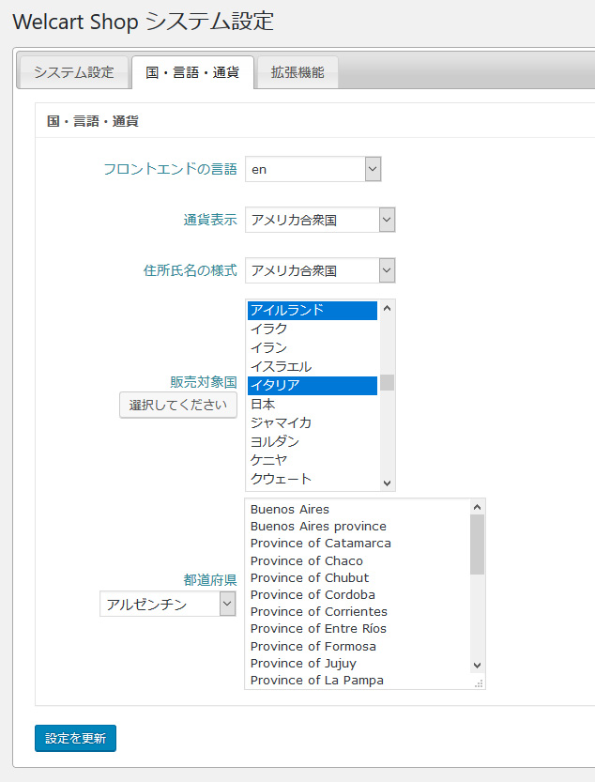Click the province list scrollbar thumb

478,544
